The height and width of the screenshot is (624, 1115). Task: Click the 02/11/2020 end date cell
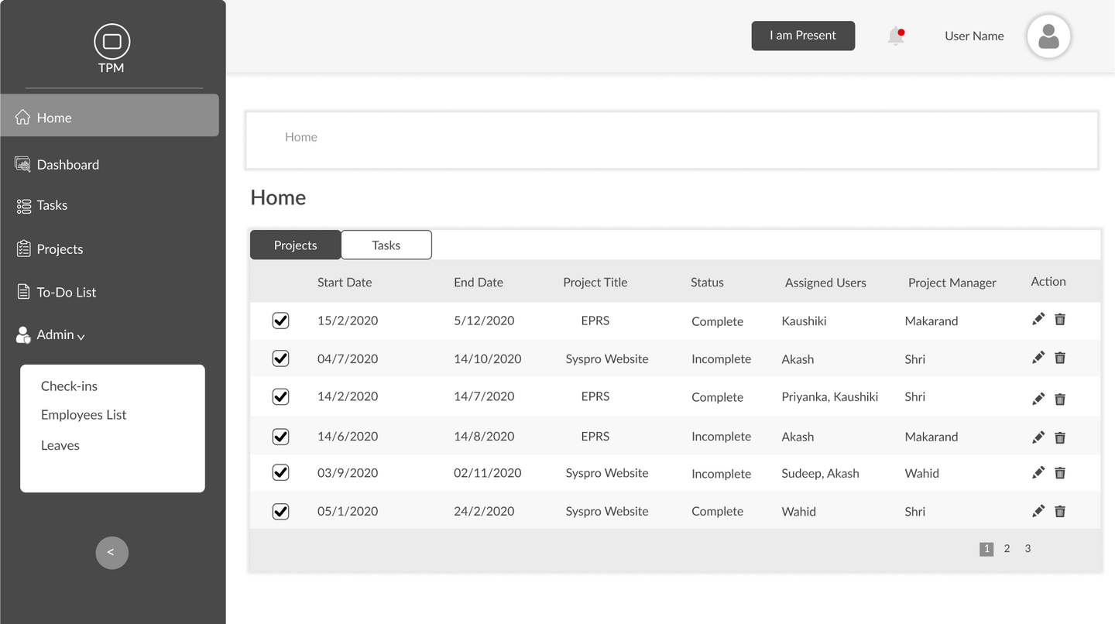tap(488, 472)
